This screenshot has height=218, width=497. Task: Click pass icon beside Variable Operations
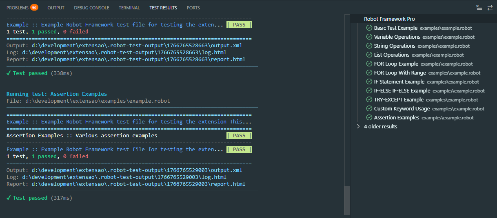[x=369, y=37]
